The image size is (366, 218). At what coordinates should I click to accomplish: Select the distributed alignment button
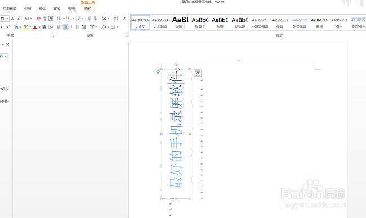coord(83,27)
